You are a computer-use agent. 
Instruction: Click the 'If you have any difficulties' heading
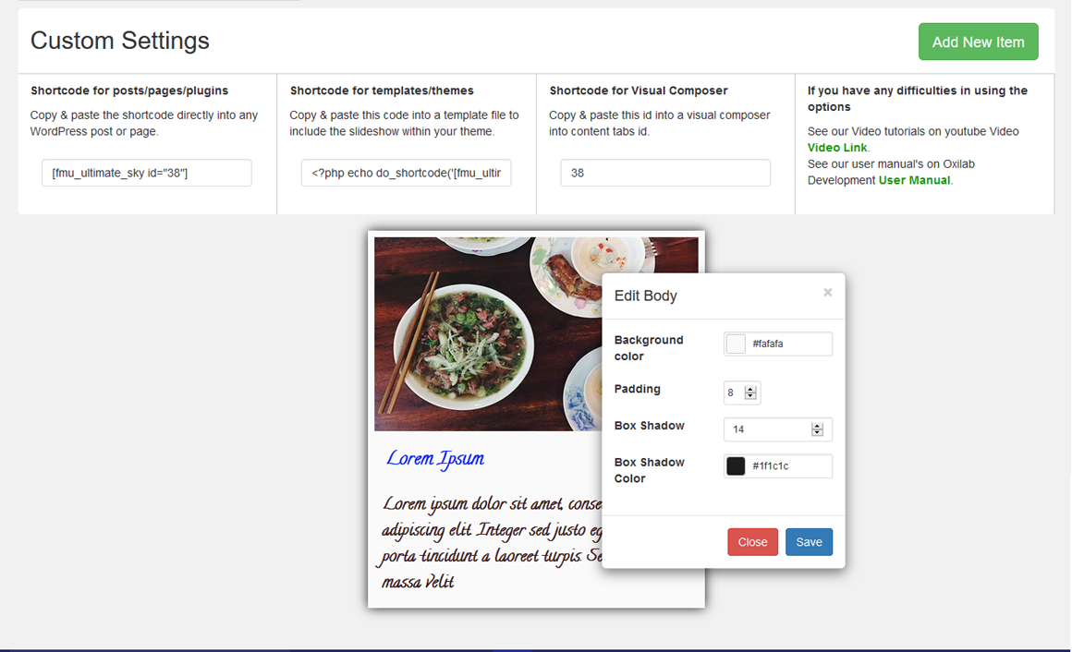click(918, 99)
